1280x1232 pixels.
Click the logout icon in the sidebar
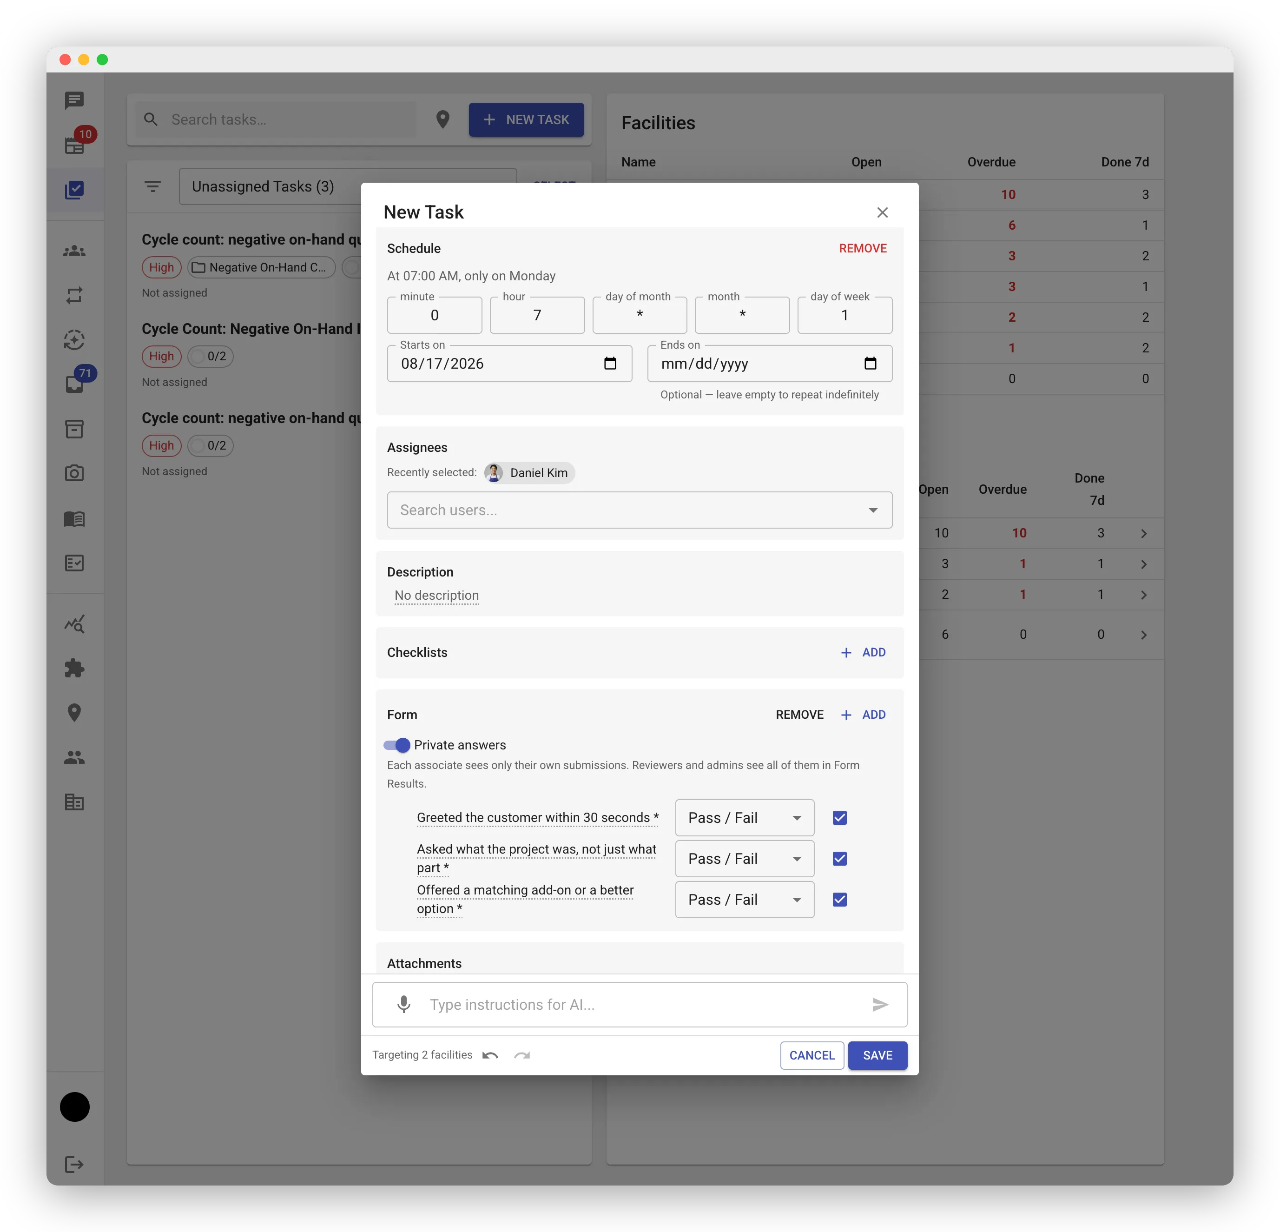(74, 1164)
